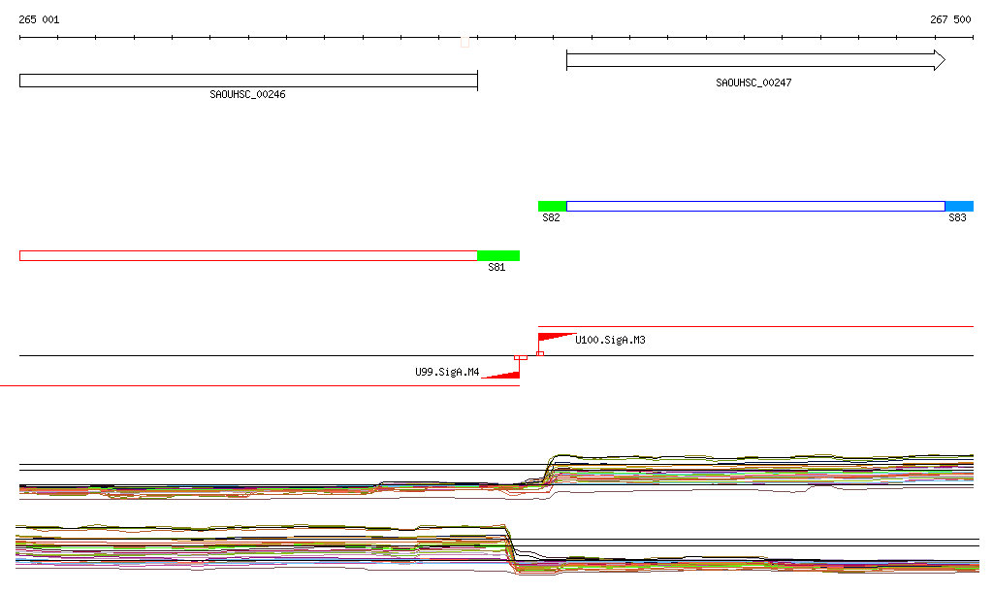Screen dimensions: 993x593
Task: Click the long red line above U100.SigA.M3
Action: (x=754, y=327)
